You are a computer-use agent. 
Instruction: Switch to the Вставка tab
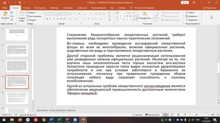pyautogui.click(x=26, y=8)
